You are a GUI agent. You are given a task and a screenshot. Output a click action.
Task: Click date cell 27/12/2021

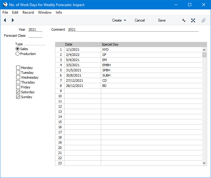click(x=83, y=80)
